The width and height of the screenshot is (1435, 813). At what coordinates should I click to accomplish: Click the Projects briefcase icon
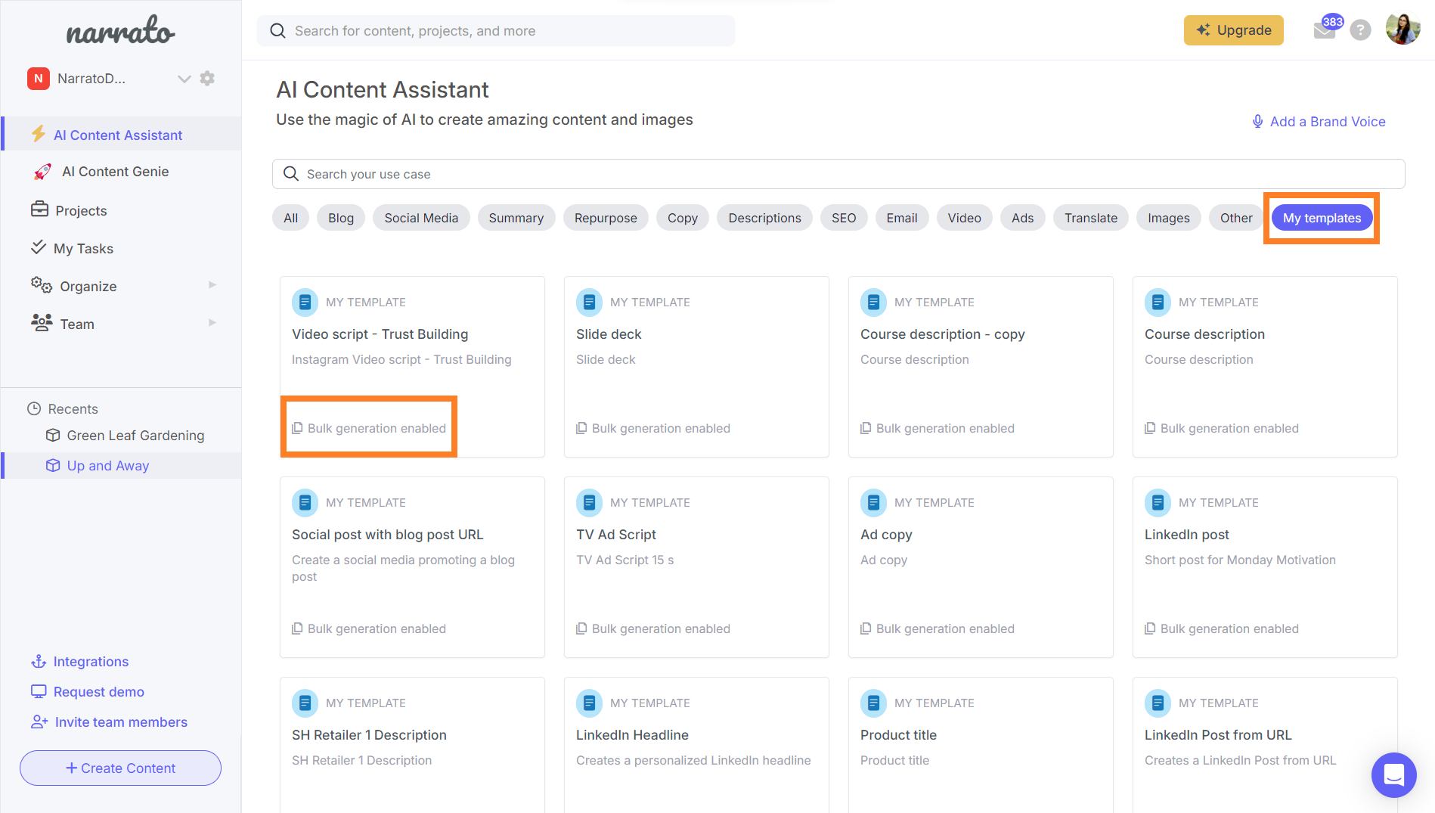[x=39, y=209]
